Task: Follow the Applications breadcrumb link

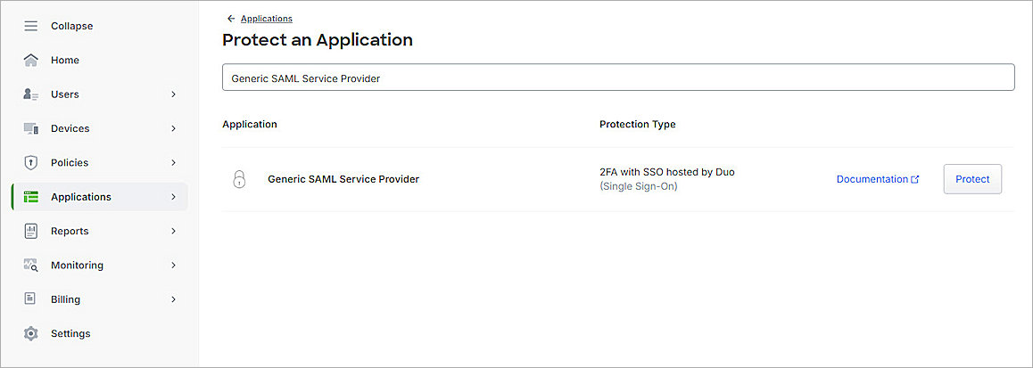Action: point(267,19)
